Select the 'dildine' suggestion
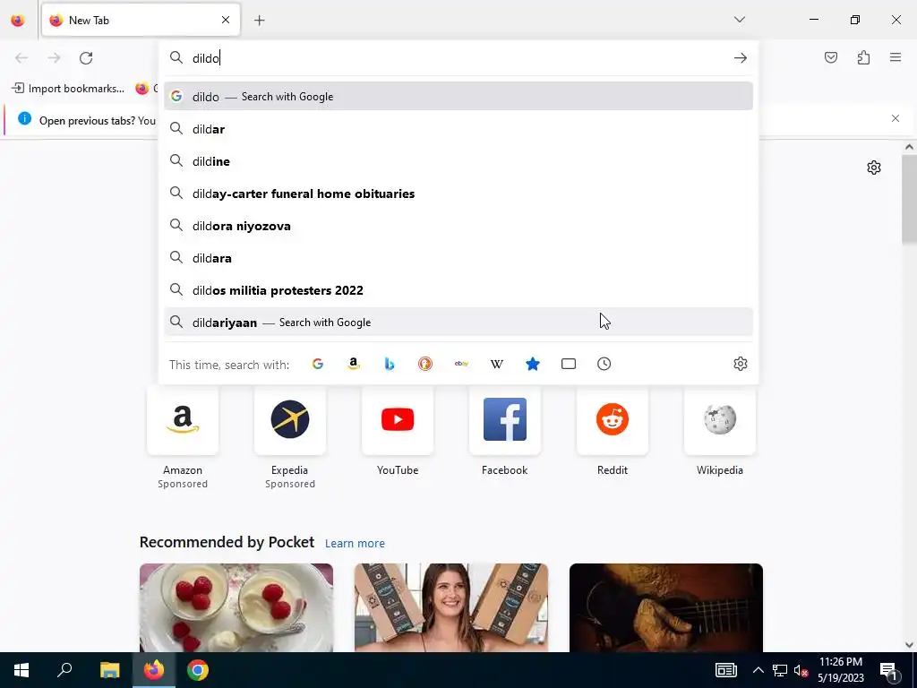Screen dimensions: 917x688 pos(458,161)
